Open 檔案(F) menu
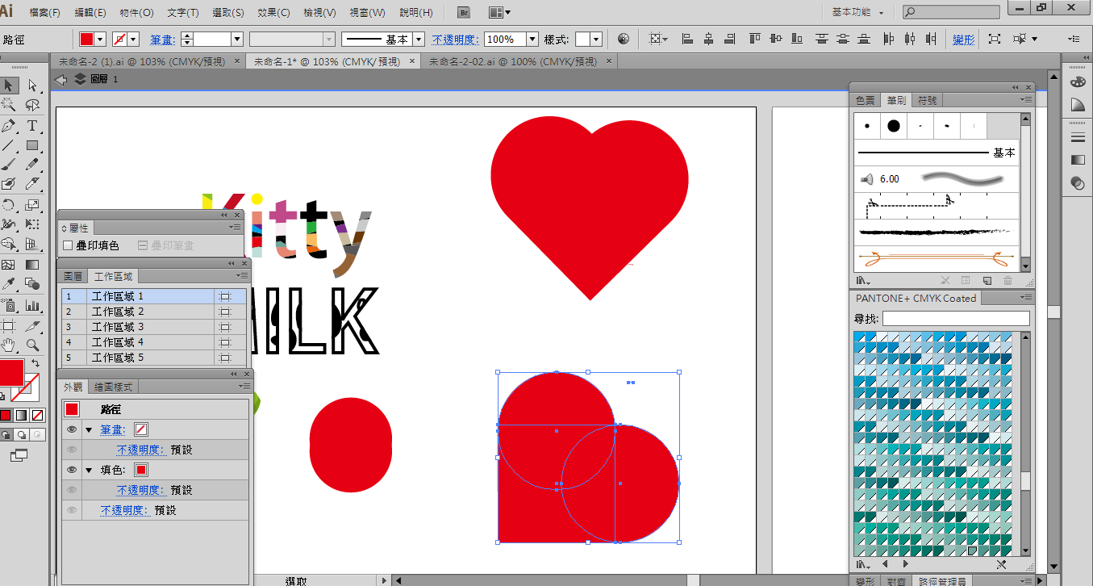Image resolution: width=1093 pixels, height=586 pixels. (44, 13)
